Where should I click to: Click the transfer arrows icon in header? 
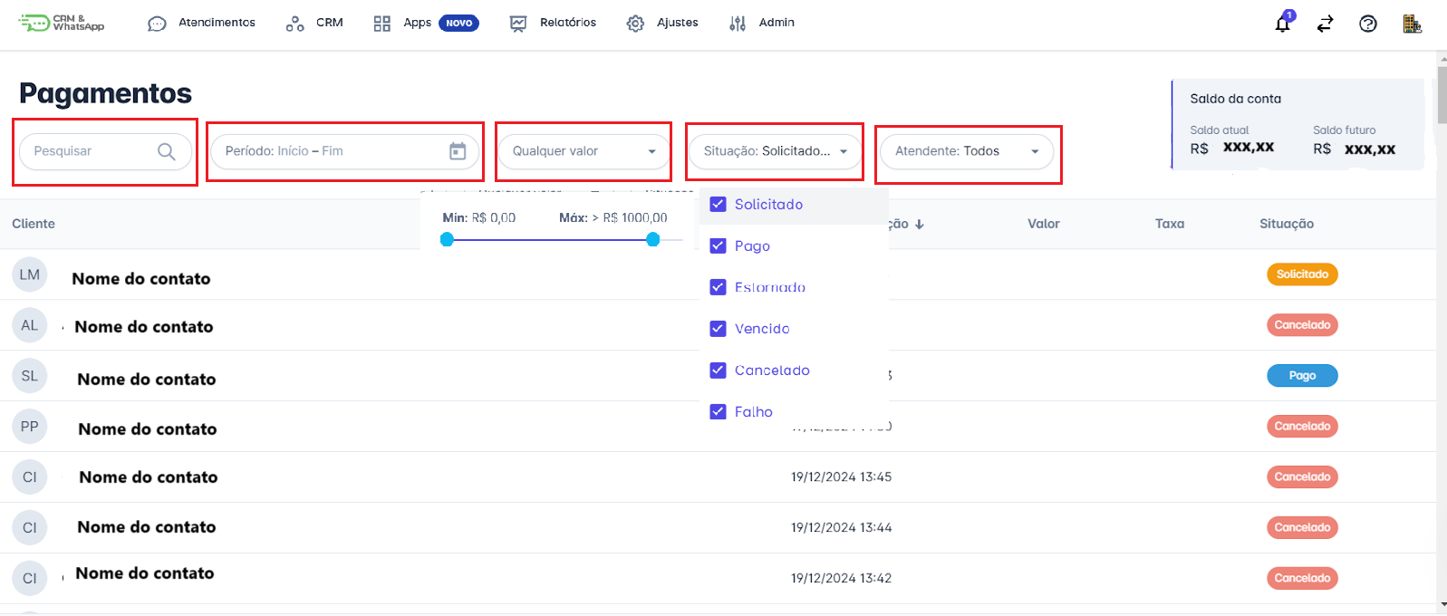tap(1325, 24)
